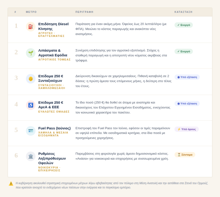This screenshot has width=220, height=197.
Task: Click the seedling icon for Λιπάσματα
Action: point(31,53)
